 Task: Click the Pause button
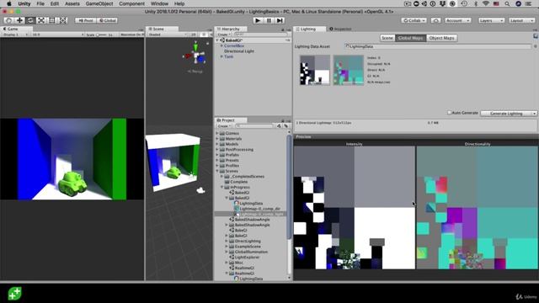pyautogui.click(x=269, y=20)
